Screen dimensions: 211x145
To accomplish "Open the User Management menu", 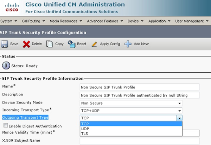I will (191, 21).
